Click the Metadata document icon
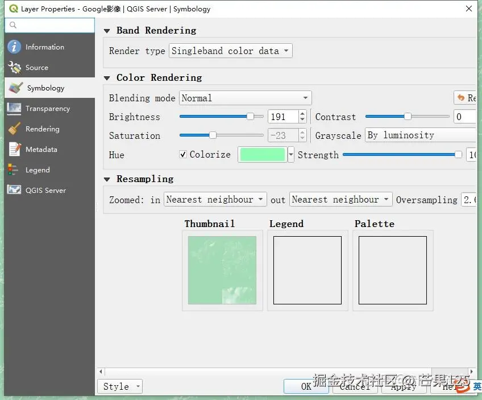 [14, 149]
